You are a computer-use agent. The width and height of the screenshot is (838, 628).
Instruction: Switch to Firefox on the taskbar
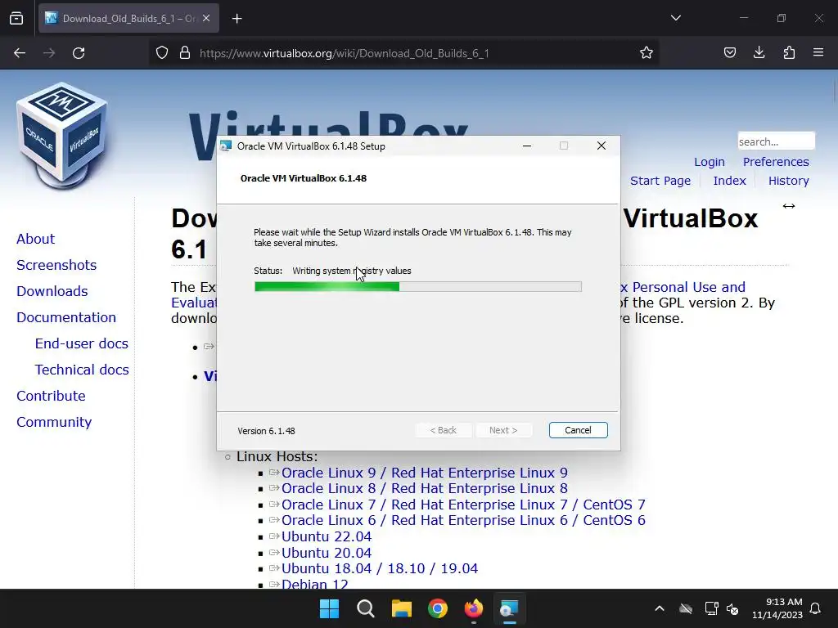click(x=474, y=608)
